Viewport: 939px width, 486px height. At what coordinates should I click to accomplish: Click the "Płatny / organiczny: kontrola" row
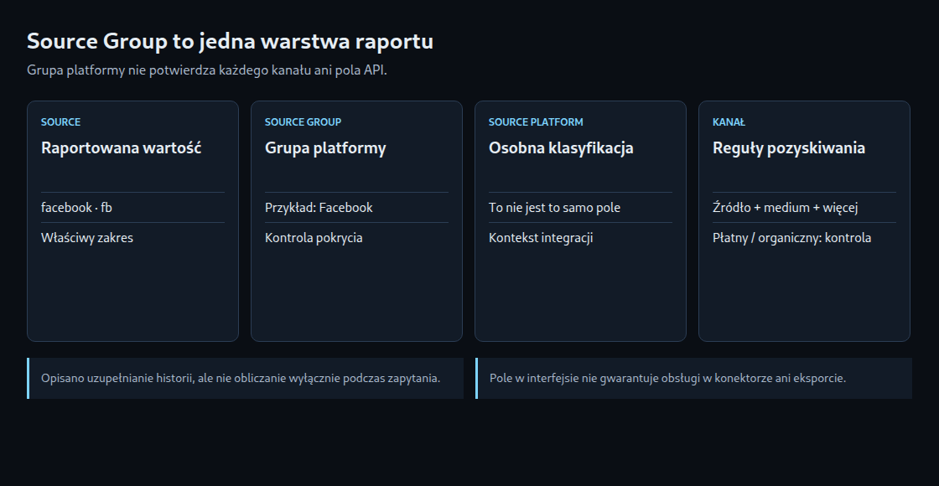(x=805, y=238)
